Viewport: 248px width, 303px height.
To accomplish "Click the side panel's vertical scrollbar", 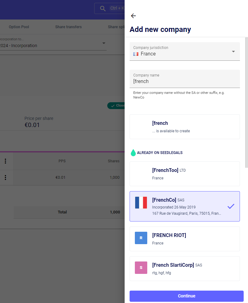I will 246,102.
